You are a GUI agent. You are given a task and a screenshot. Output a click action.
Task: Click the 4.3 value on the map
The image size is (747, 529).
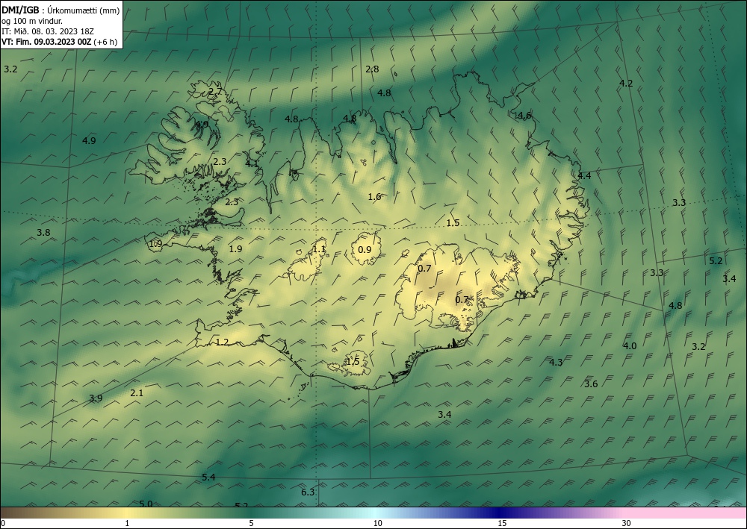coord(556,362)
